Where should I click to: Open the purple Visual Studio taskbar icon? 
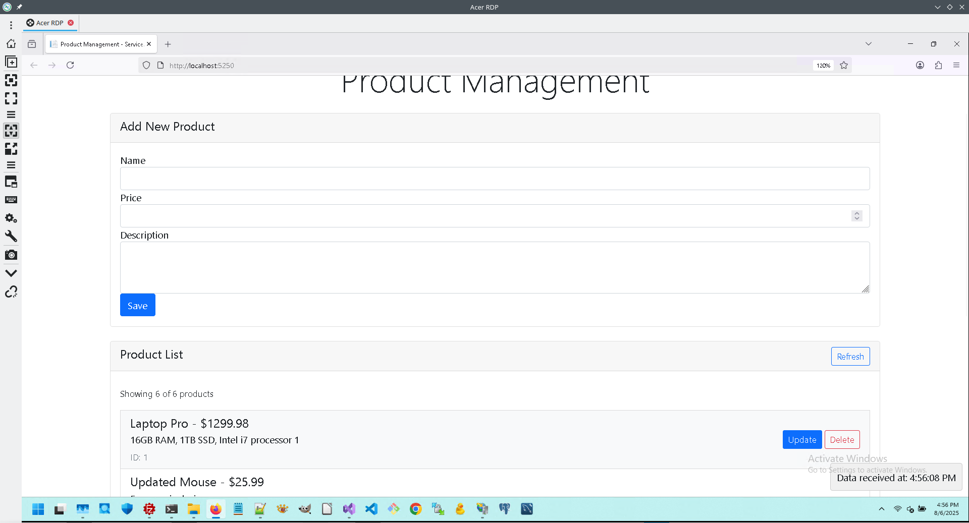pos(349,509)
